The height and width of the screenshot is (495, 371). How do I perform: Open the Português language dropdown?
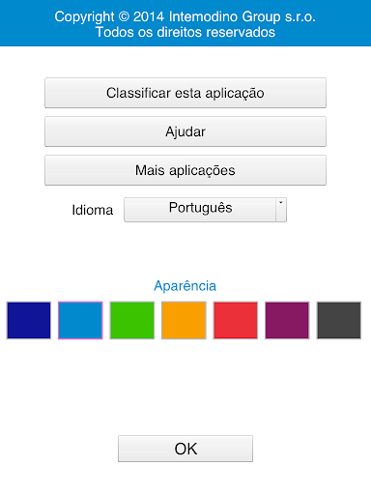click(x=205, y=210)
